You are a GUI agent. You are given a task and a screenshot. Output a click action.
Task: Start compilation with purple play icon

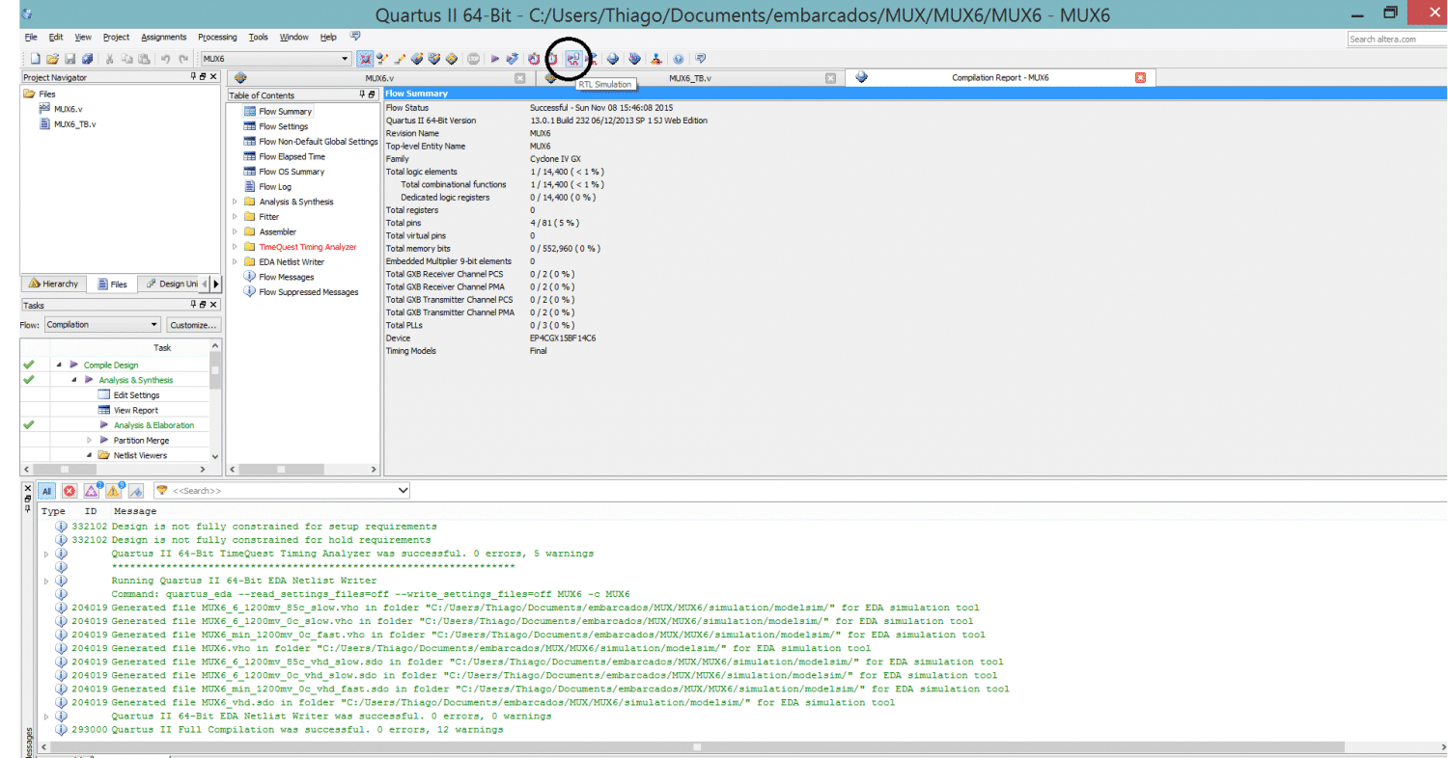494,59
